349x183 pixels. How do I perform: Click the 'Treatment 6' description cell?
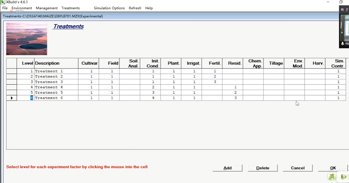click(x=56, y=98)
